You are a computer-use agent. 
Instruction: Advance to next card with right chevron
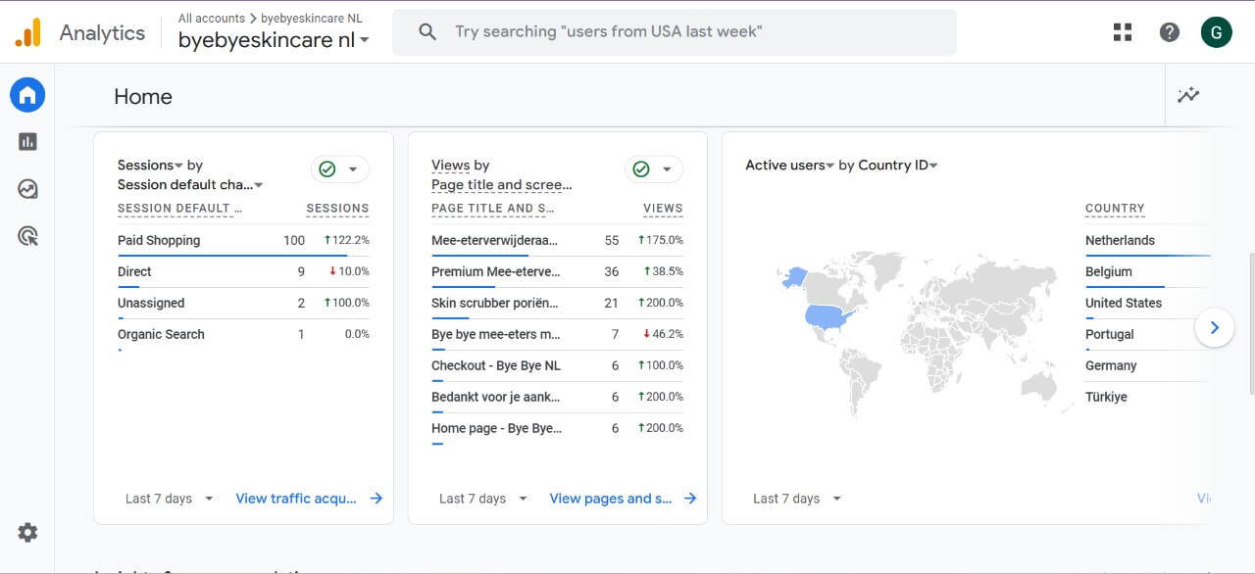click(x=1214, y=328)
